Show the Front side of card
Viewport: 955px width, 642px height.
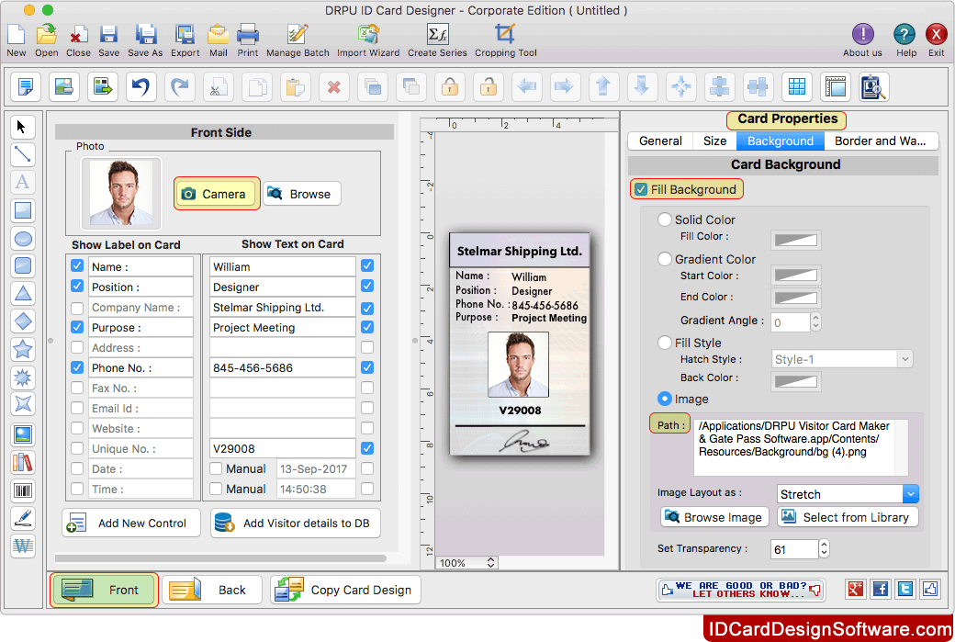(104, 590)
